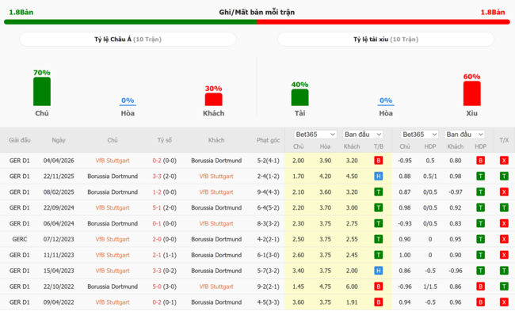Click red B badge in 22/10/2022 T/B column
The image size is (515, 315).
[x=379, y=287]
